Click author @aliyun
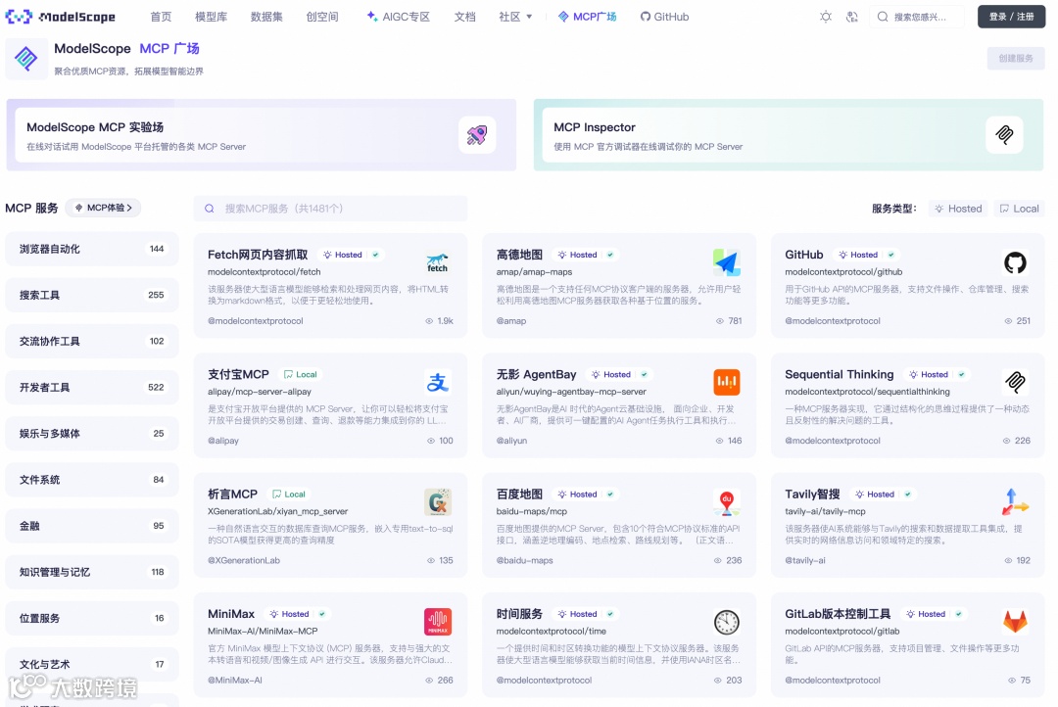 click(511, 441)
